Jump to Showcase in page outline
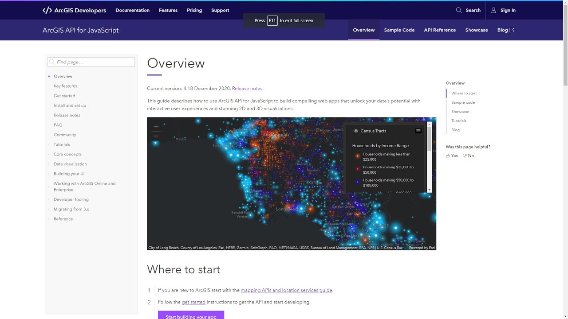 [460, 112]
